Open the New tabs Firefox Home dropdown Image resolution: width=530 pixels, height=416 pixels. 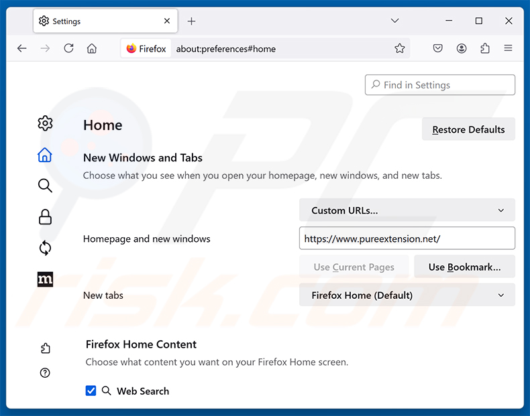click(x=407, y=295)
